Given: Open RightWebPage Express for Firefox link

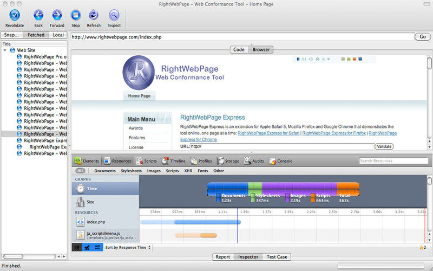Looking at the screenshot, I should [334, 133].
